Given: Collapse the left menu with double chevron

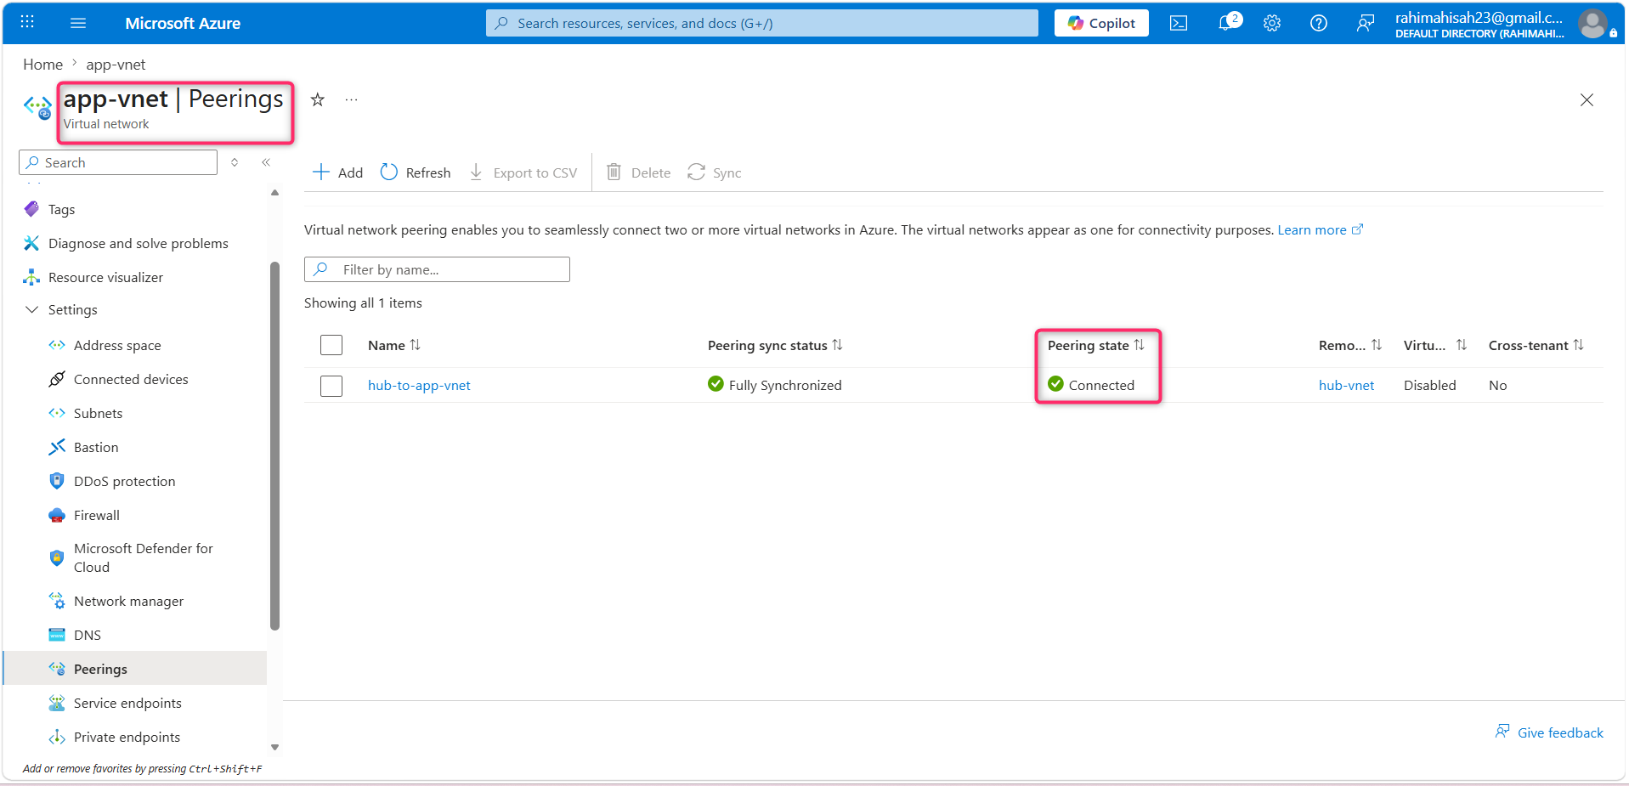Looking at the screenshot, I should (266, 162).
